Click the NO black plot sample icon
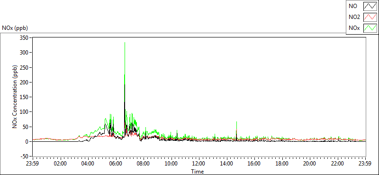The image size is (379, 175). click(x=370, y=6)
